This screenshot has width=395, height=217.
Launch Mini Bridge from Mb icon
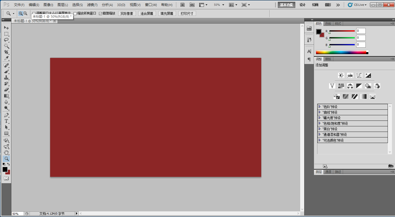coord(192,5)
